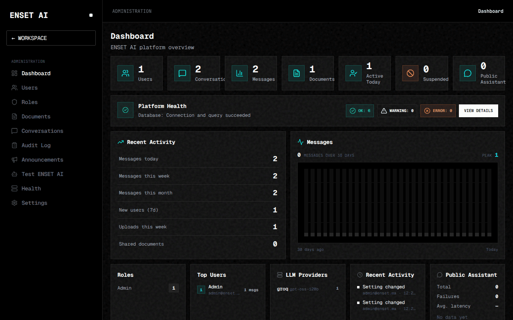The image size is (513, 320).
Task: Open Roles page from sidebar
Action: [x=51, y=102]
